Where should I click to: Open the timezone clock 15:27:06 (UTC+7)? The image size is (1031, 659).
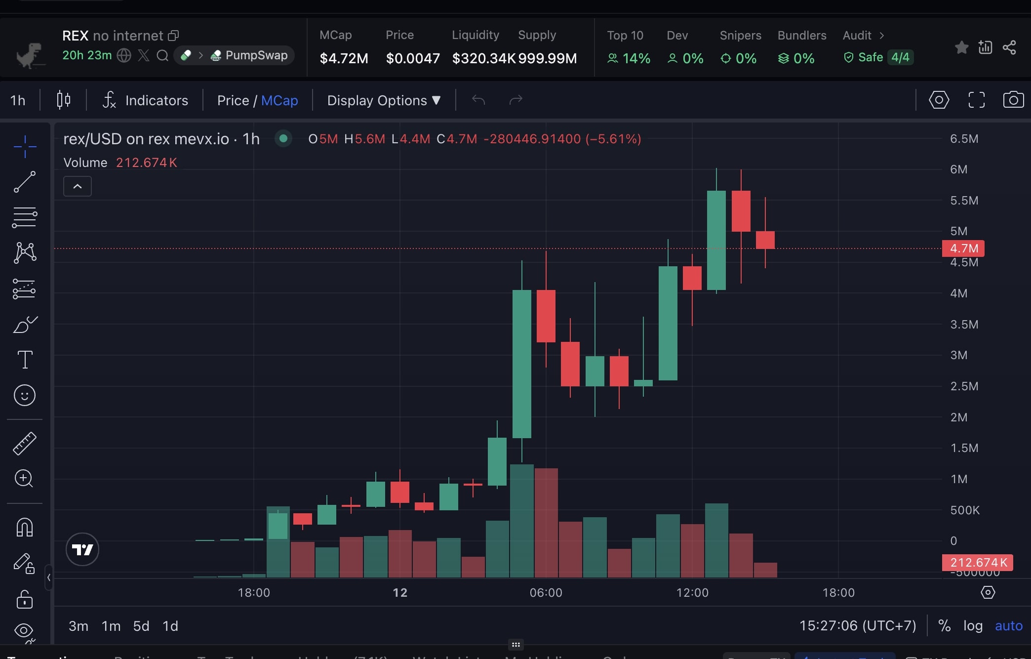click(858, 626)
